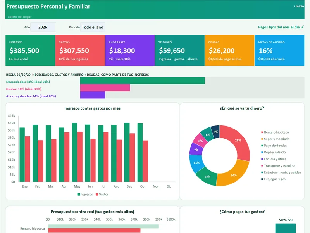Viewport: 310px width, 233px height.
Task: Click the 13% green donut slice
Action: tap(207, 176)
